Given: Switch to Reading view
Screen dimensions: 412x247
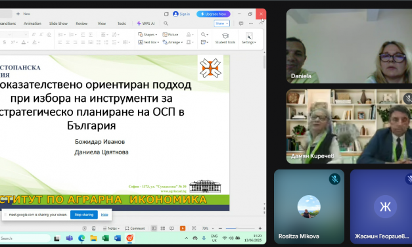Looking at the screenshot, I should click(172, 229).
